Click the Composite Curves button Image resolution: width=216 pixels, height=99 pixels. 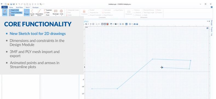(x=72, y=10)
